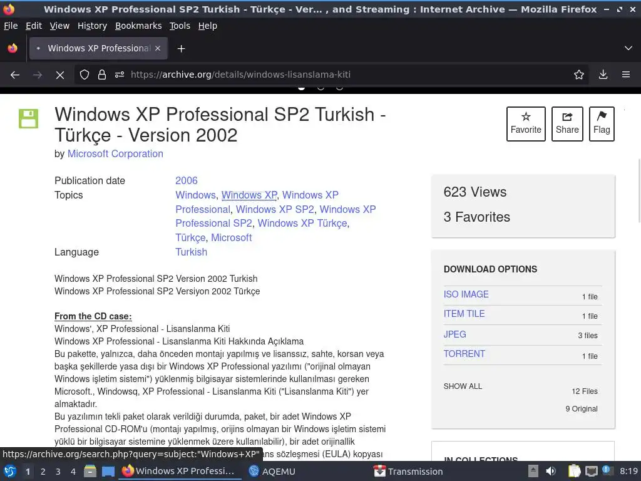This screenshot has height=481, width=641.
Task: Open the Tools menu
Action: 180,26
